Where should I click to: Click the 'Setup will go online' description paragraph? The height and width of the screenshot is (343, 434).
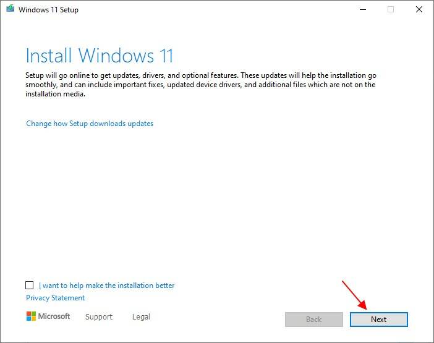(x=201, y=85)
